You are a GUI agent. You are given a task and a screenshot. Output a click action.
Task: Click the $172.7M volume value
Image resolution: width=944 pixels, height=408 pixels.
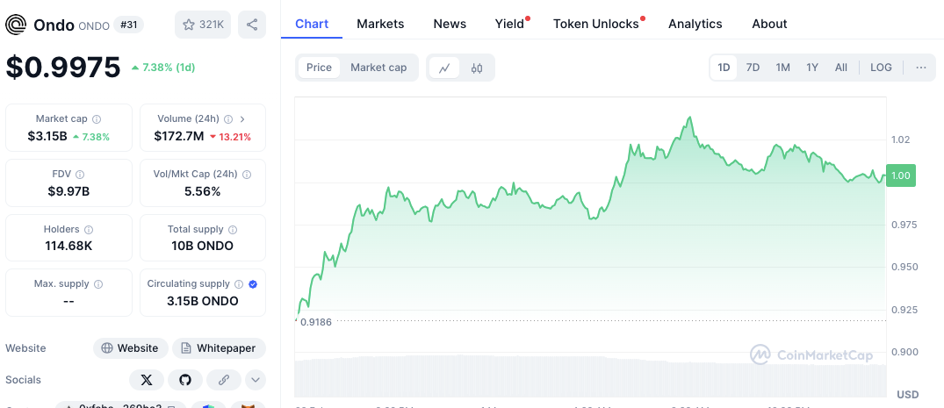pyautogui.click(x=179, y=136)
